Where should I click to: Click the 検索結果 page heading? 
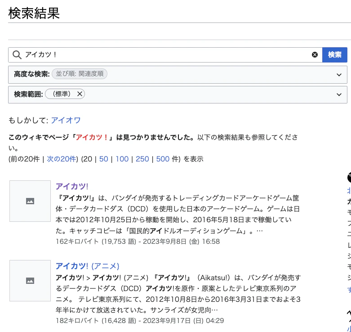tap(34, 13)
